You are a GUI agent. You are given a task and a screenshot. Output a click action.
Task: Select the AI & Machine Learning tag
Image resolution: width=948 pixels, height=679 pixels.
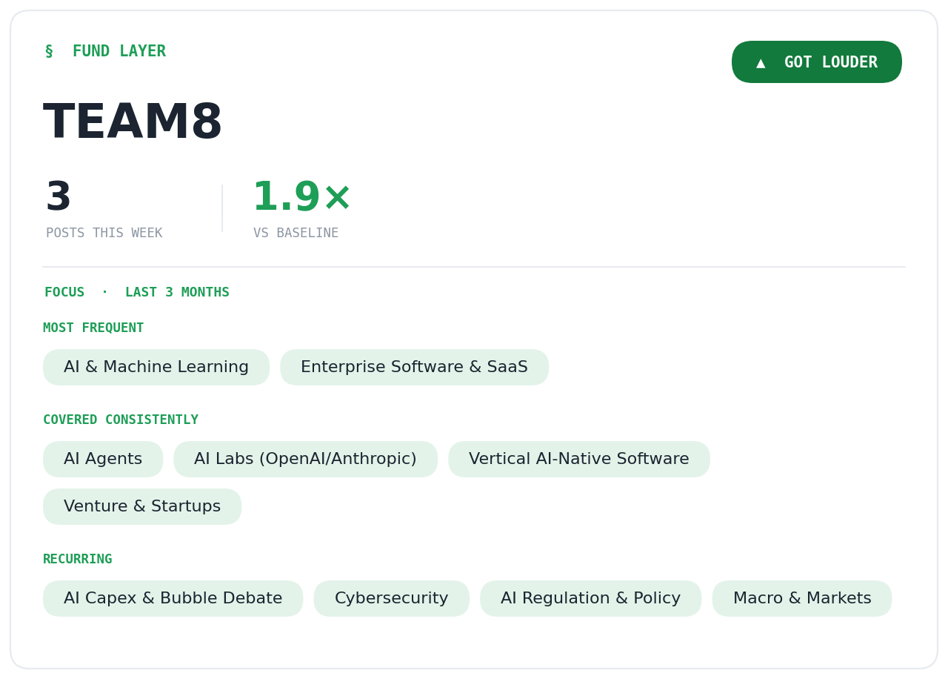[156, 368]
